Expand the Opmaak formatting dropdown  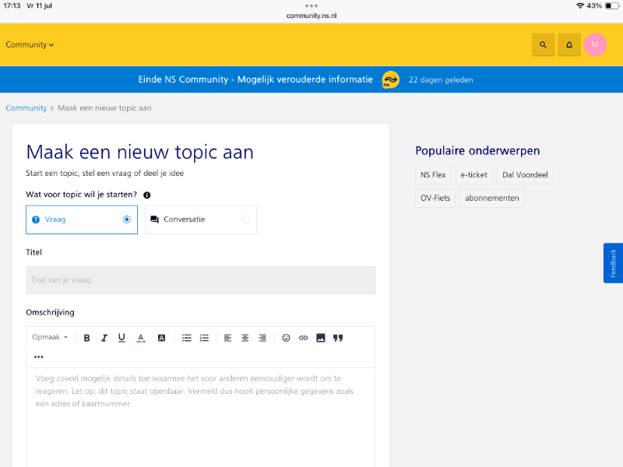click(50, 338)
